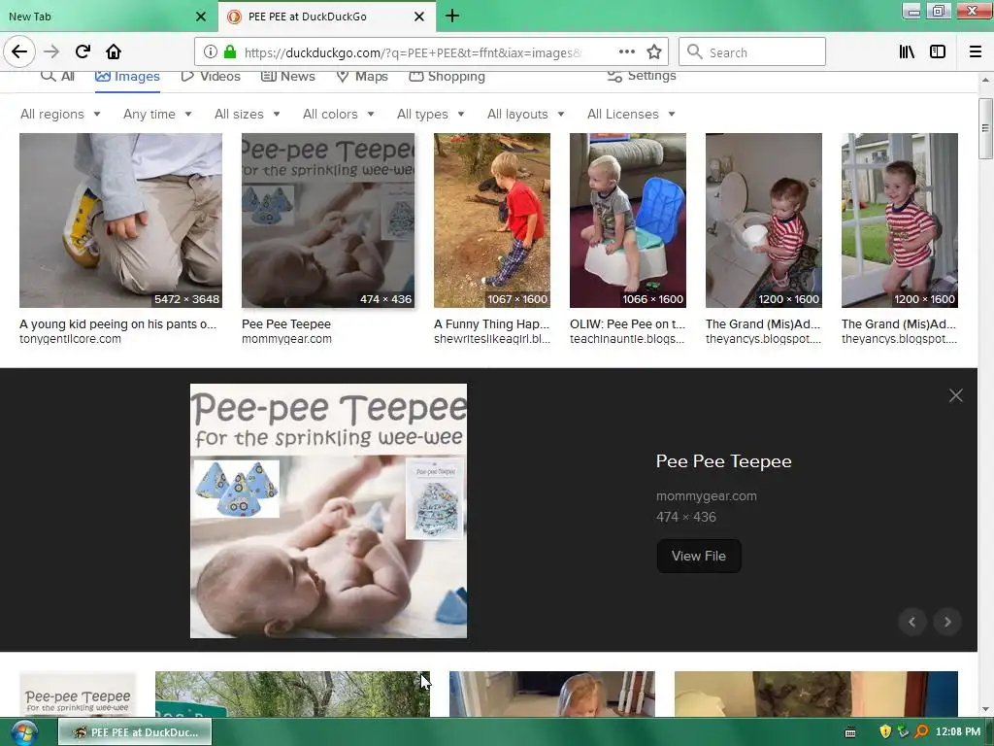Toggle the sidebar view icon
Screen dimensions: 994x746
click(938, 52)
